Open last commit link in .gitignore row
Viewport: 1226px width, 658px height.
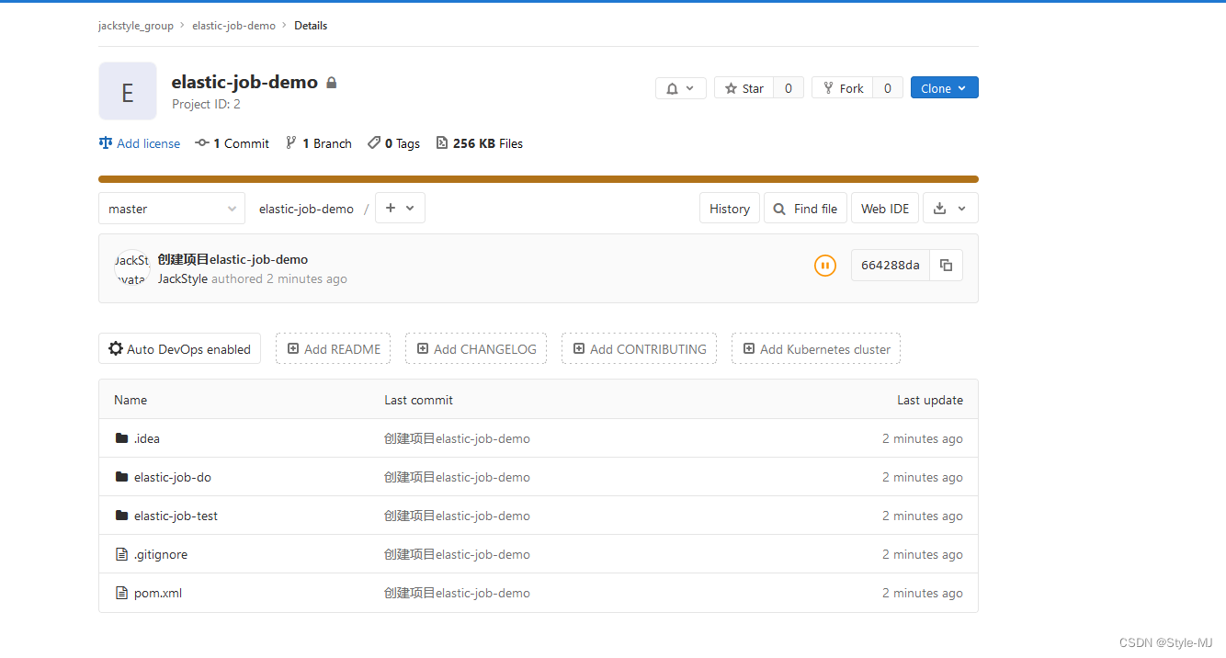pos(457,554)
